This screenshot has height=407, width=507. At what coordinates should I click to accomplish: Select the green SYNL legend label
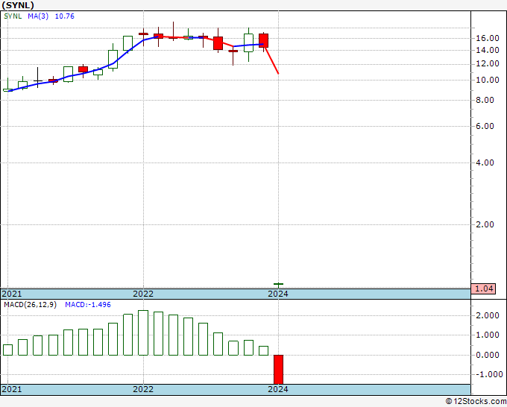(13, 16)
